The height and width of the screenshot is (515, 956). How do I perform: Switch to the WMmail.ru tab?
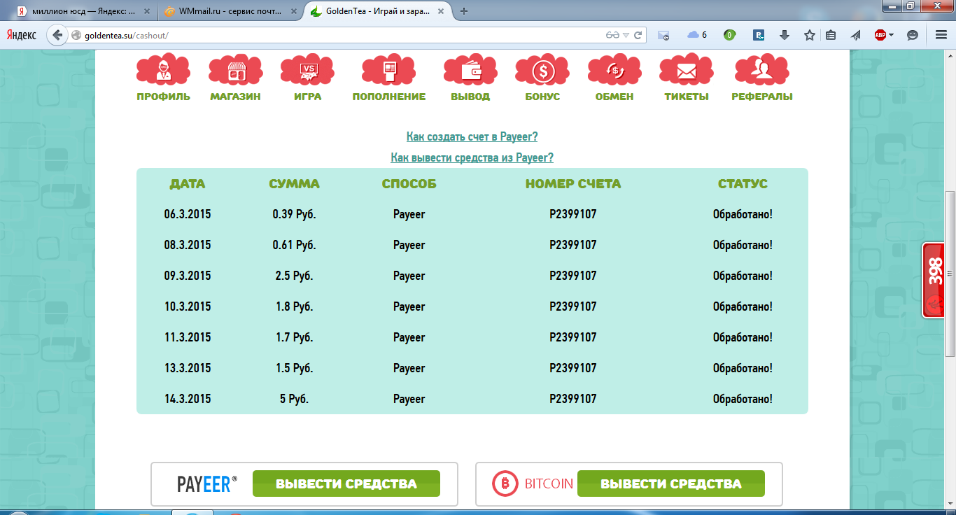tap(229, 11)
